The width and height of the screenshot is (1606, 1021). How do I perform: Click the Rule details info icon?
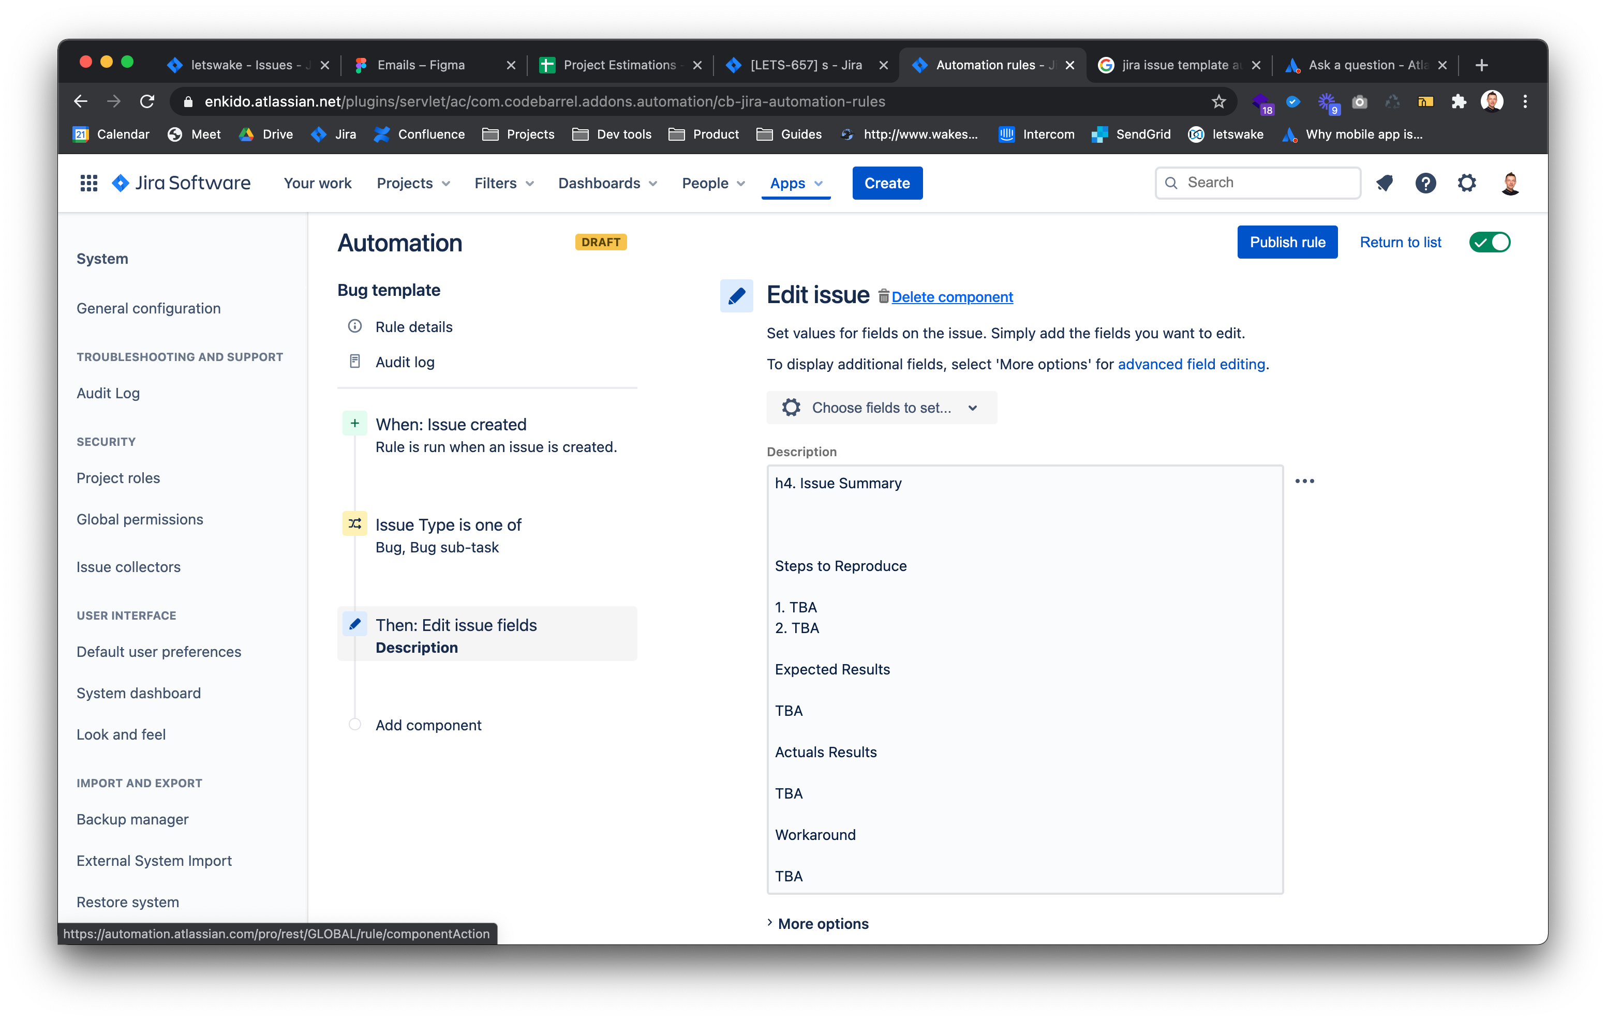click(x=355, y=326)
